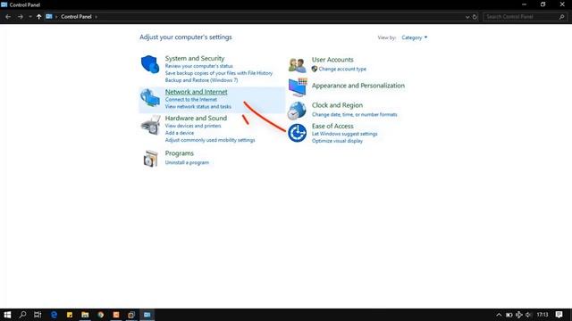Viewport: 572px width, 321px height.
Task: Click the Control Panel taskbar button
Action: (147, 315)
